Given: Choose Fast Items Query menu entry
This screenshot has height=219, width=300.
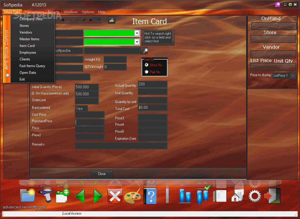Looking at the screenshot, I should click(x=33, y=66).
